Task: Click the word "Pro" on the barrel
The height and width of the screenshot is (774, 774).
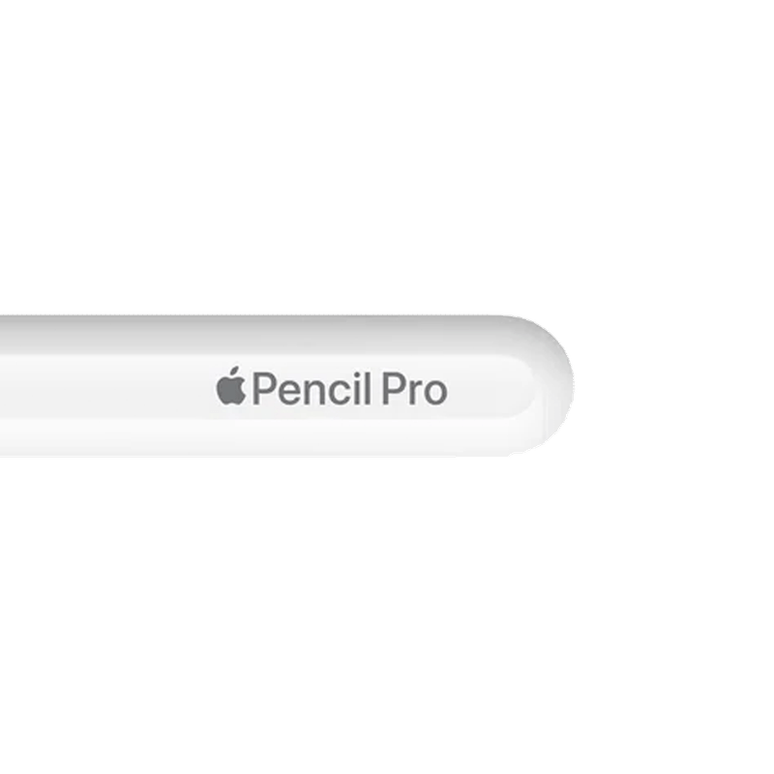Action: (415, 390)
